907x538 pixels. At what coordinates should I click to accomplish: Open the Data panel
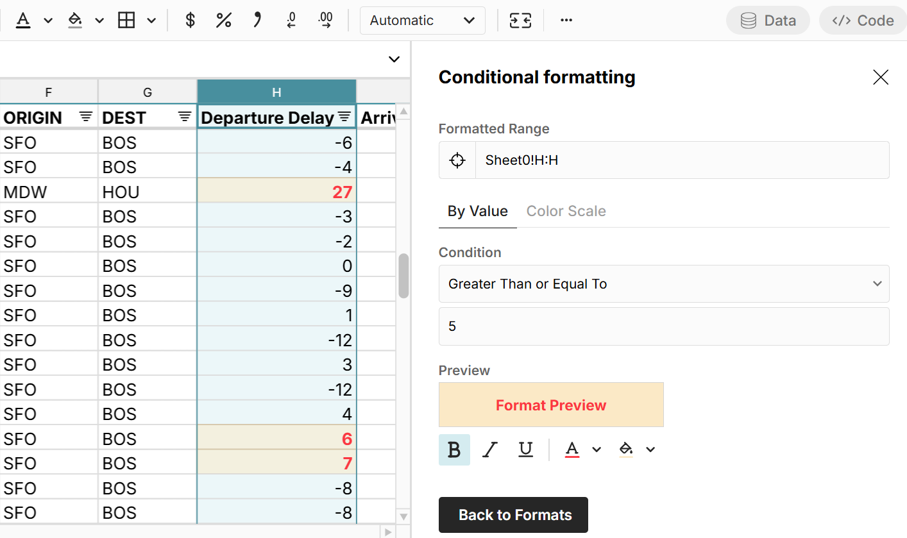coord(768,20)
